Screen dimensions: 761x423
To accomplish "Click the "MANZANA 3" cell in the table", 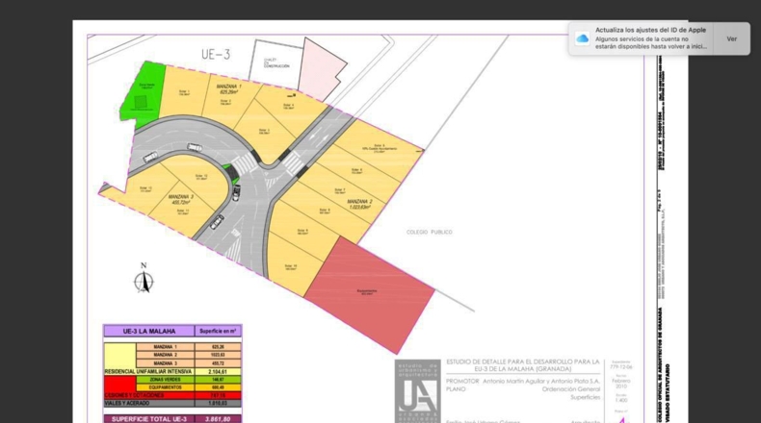I will pyautogui.click(x=166, y=363).
